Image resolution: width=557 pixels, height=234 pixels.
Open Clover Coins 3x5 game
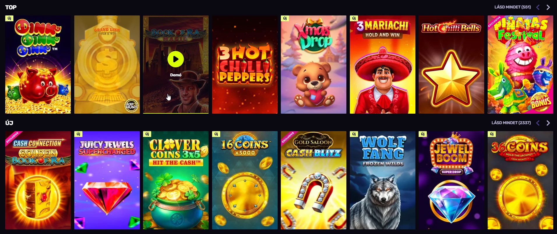click(x=176, y=180)
